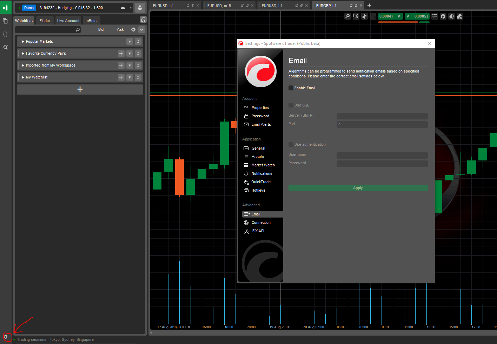
Task: Open the Analyze magnifier icon in the sidebar
Action: (5, 47)
